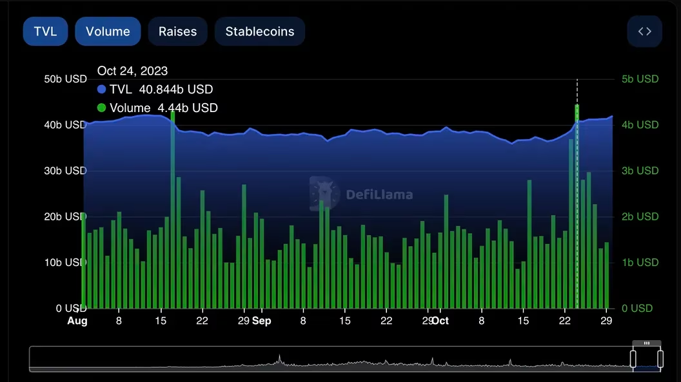681x382 pixels.
Task: Toggle the Volume chart series
Action: [108, 32]
